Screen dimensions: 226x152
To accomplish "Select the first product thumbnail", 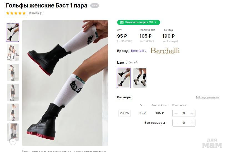I will click(12, 33).
